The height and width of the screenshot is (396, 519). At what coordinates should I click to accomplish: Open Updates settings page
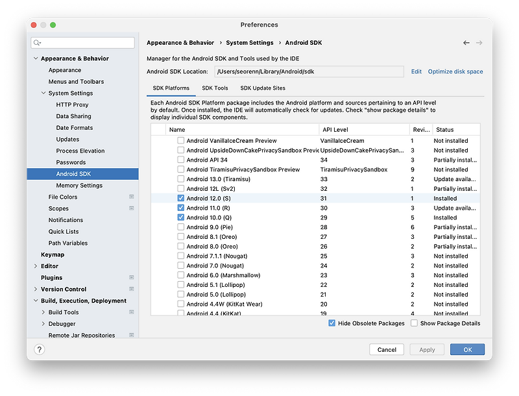[x=67, y=140]
